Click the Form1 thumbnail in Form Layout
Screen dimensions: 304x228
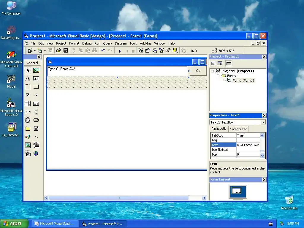(x=237, y=190)
